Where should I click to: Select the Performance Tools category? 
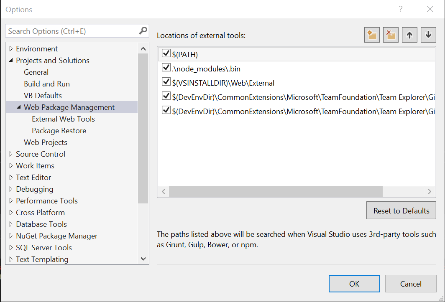pos(47,201)
